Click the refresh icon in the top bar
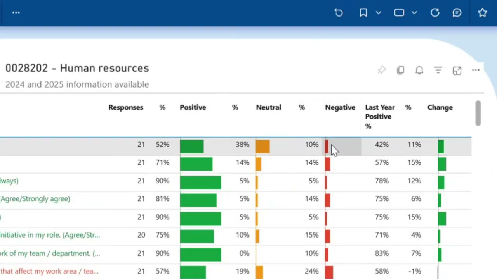The height and width of the screenshot is (279, 497). coord(435,13)
